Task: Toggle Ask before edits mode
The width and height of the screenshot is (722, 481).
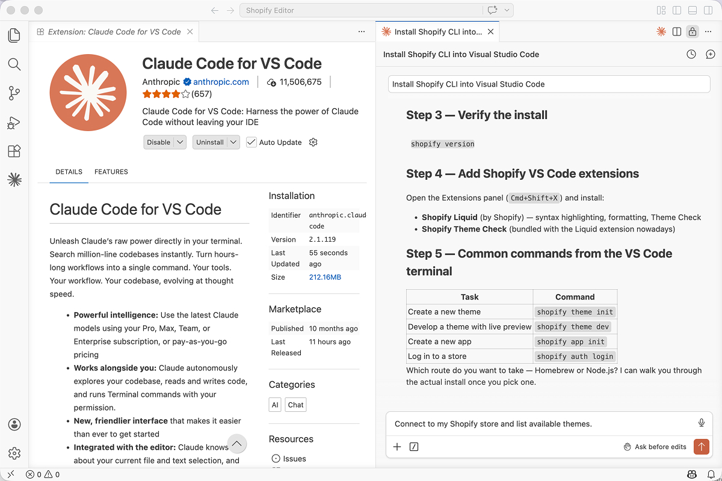Action: (655, 447)
